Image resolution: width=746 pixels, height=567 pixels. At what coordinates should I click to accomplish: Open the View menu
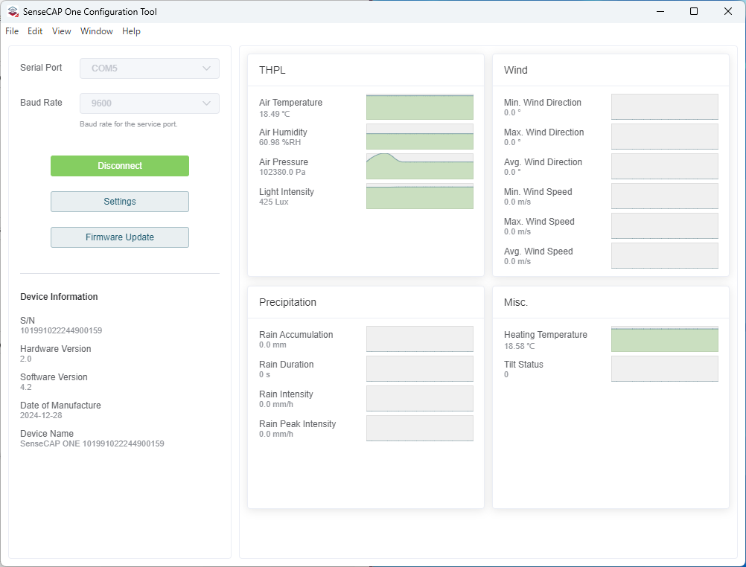coord(61,31)
